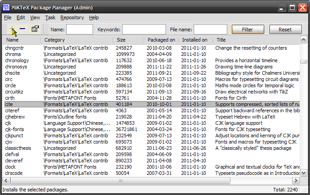Select the cirth package row

[x=151, y=98]
